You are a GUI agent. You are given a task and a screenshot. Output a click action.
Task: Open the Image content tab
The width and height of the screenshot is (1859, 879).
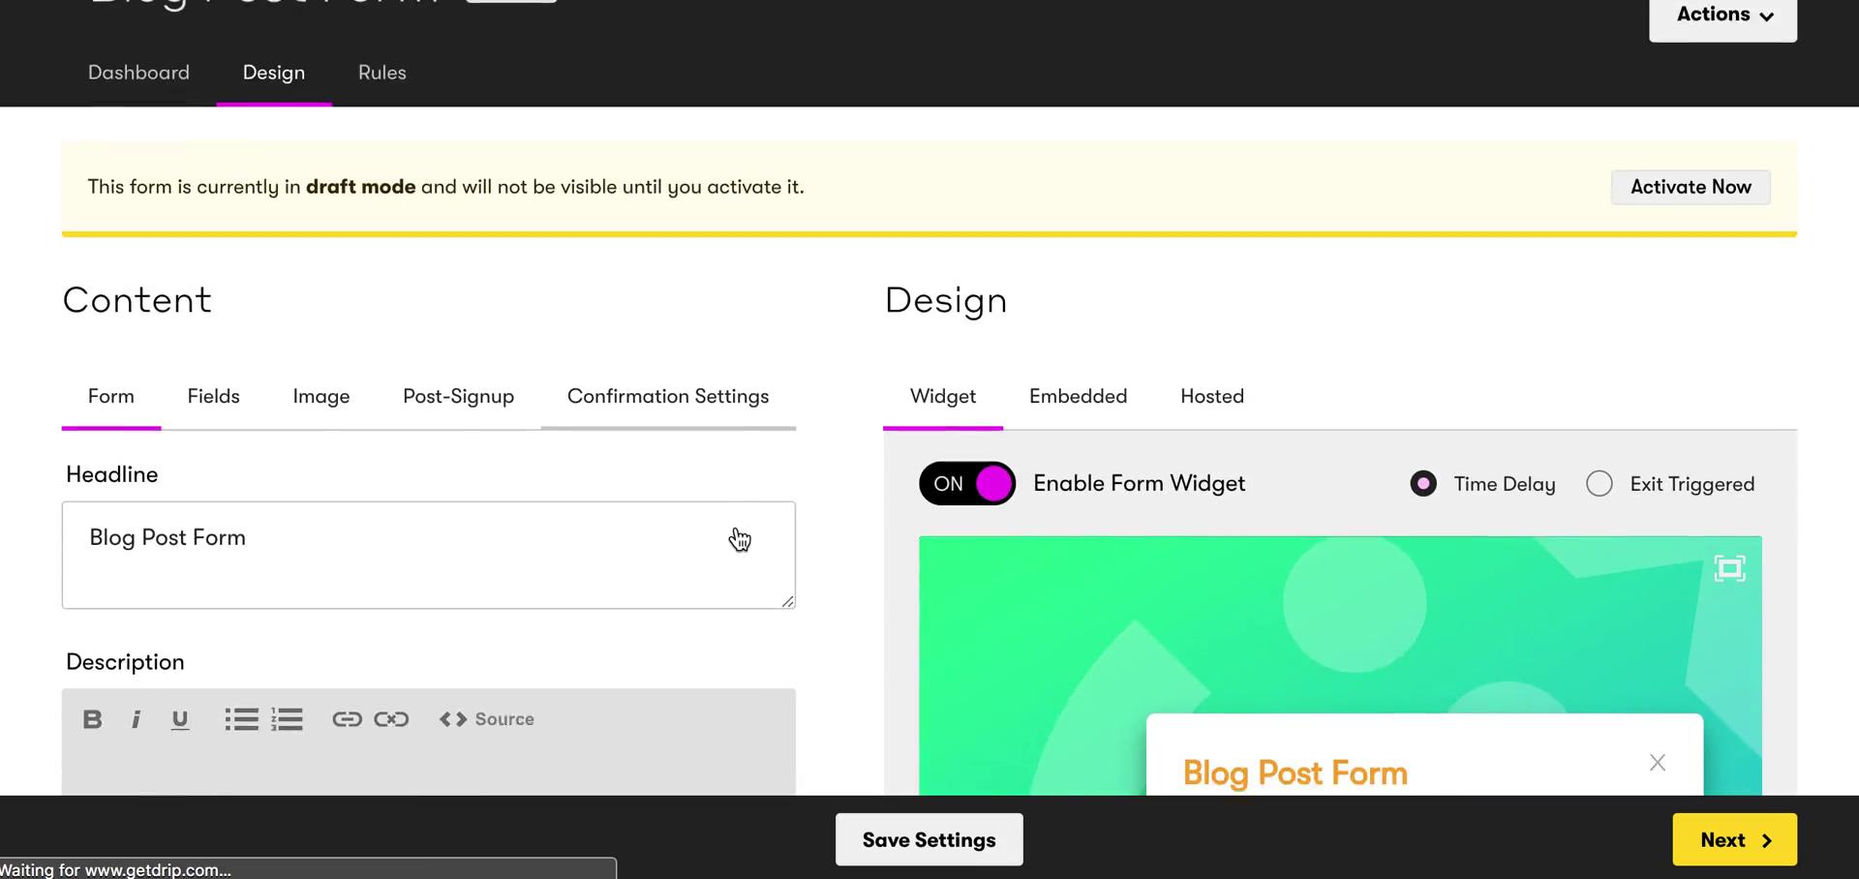[x=321, y=397]
